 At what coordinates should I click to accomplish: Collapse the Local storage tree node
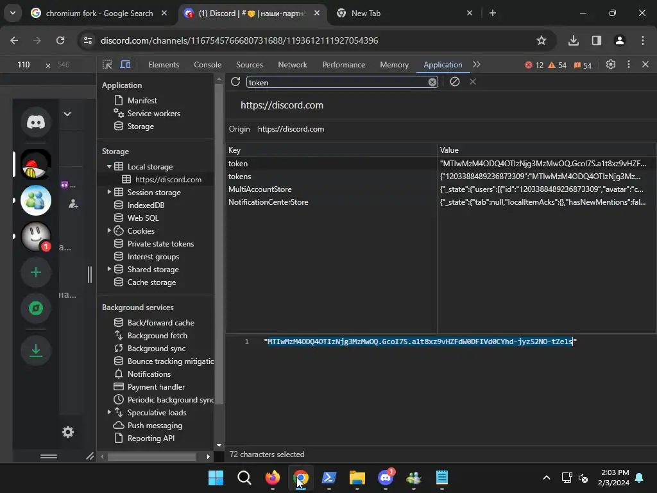(109, 166)
